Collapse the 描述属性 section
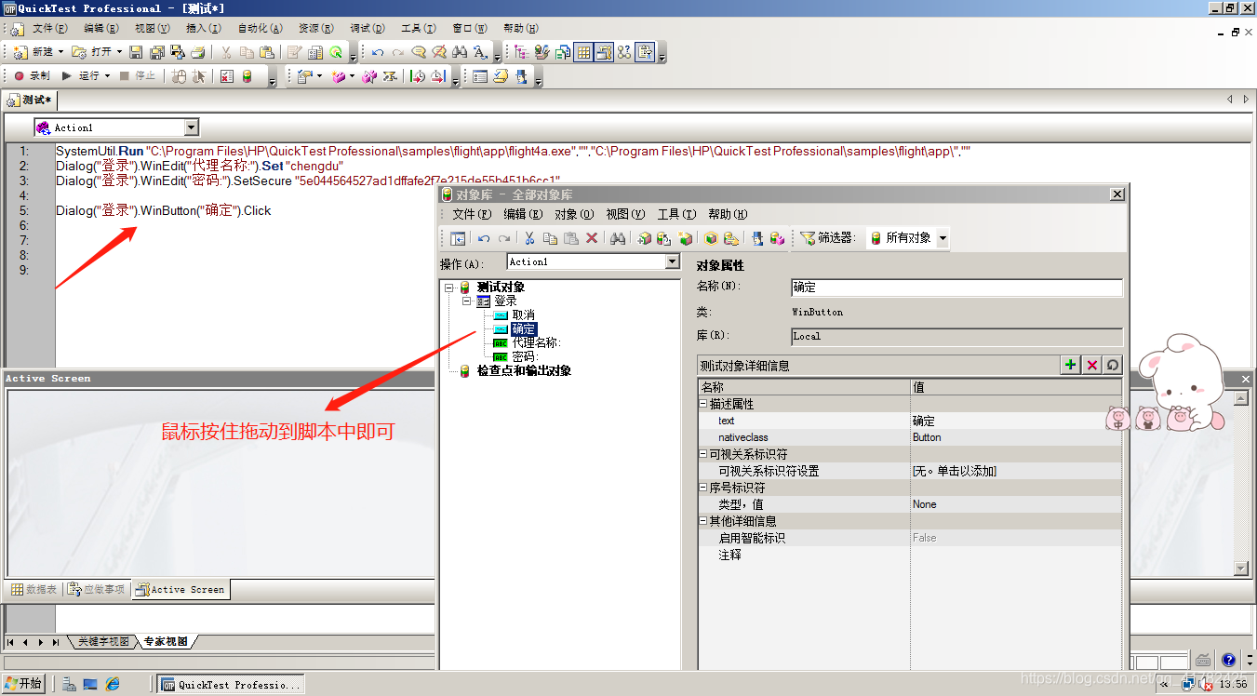This screenshot has width=1257, height=696. [x=703, y=405]
